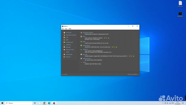This screenshot has height=105, width=186.
Task: Open the white document icon on taskbar
Action: click(x=40, y=103)
